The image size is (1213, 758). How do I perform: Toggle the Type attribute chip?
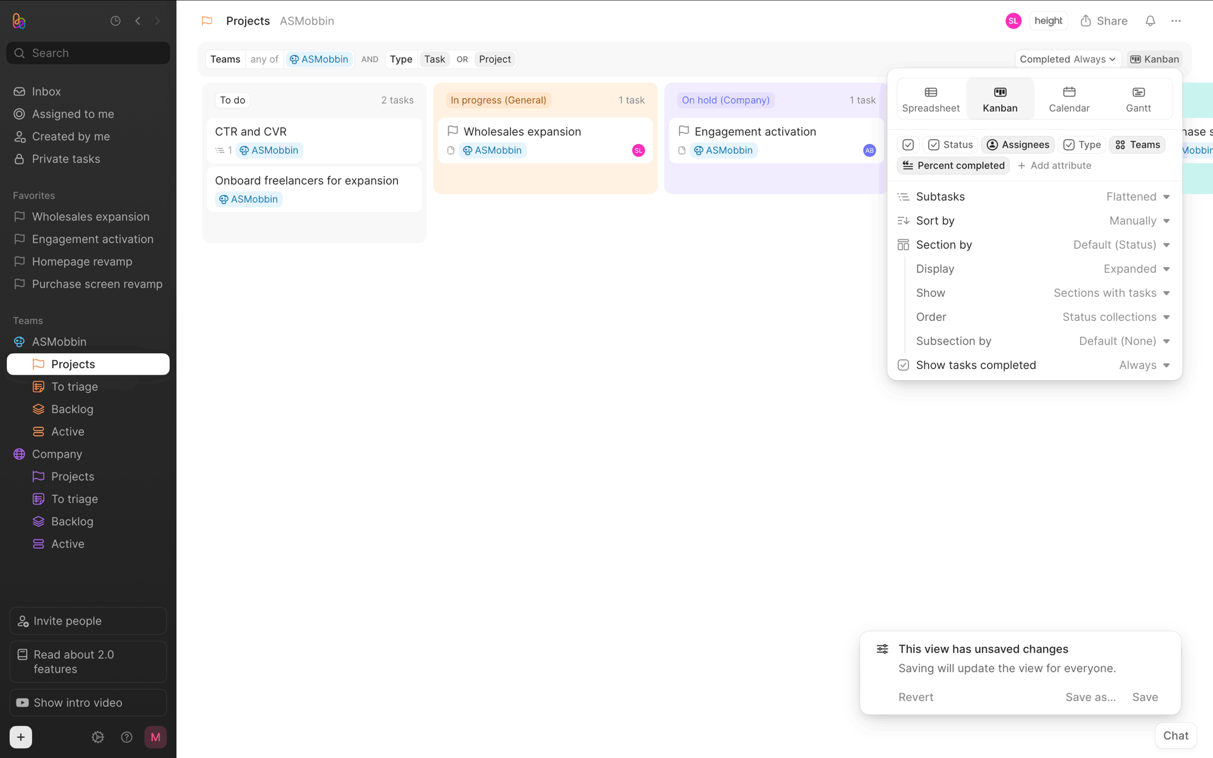1082,145
